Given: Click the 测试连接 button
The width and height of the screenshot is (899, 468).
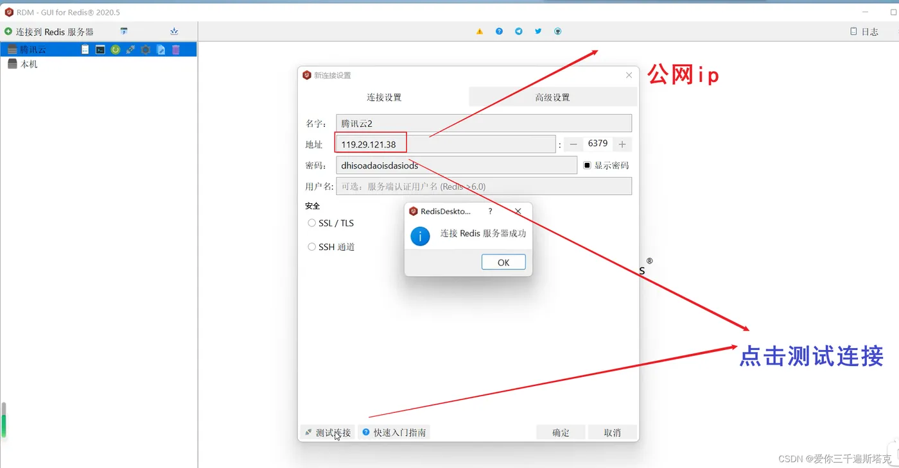Looking at the screenshot, I should pyautogui.click(x=327, y=433).
